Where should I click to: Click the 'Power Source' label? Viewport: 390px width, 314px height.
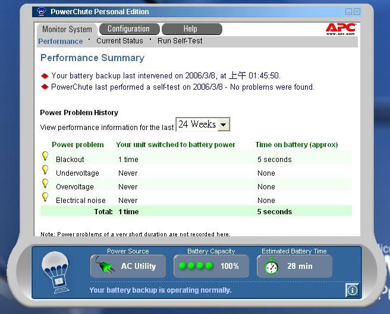[x=128, y=251]
